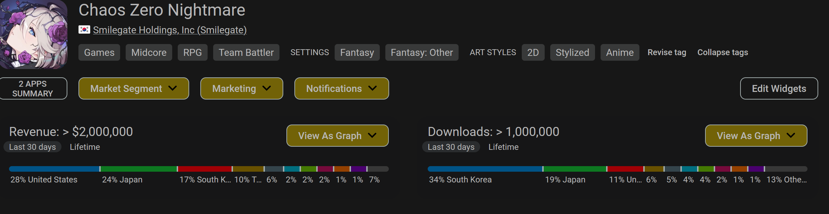Select the RPG tag
The image size is (829, 214).
pyautogui.click(x=193, y=52)
